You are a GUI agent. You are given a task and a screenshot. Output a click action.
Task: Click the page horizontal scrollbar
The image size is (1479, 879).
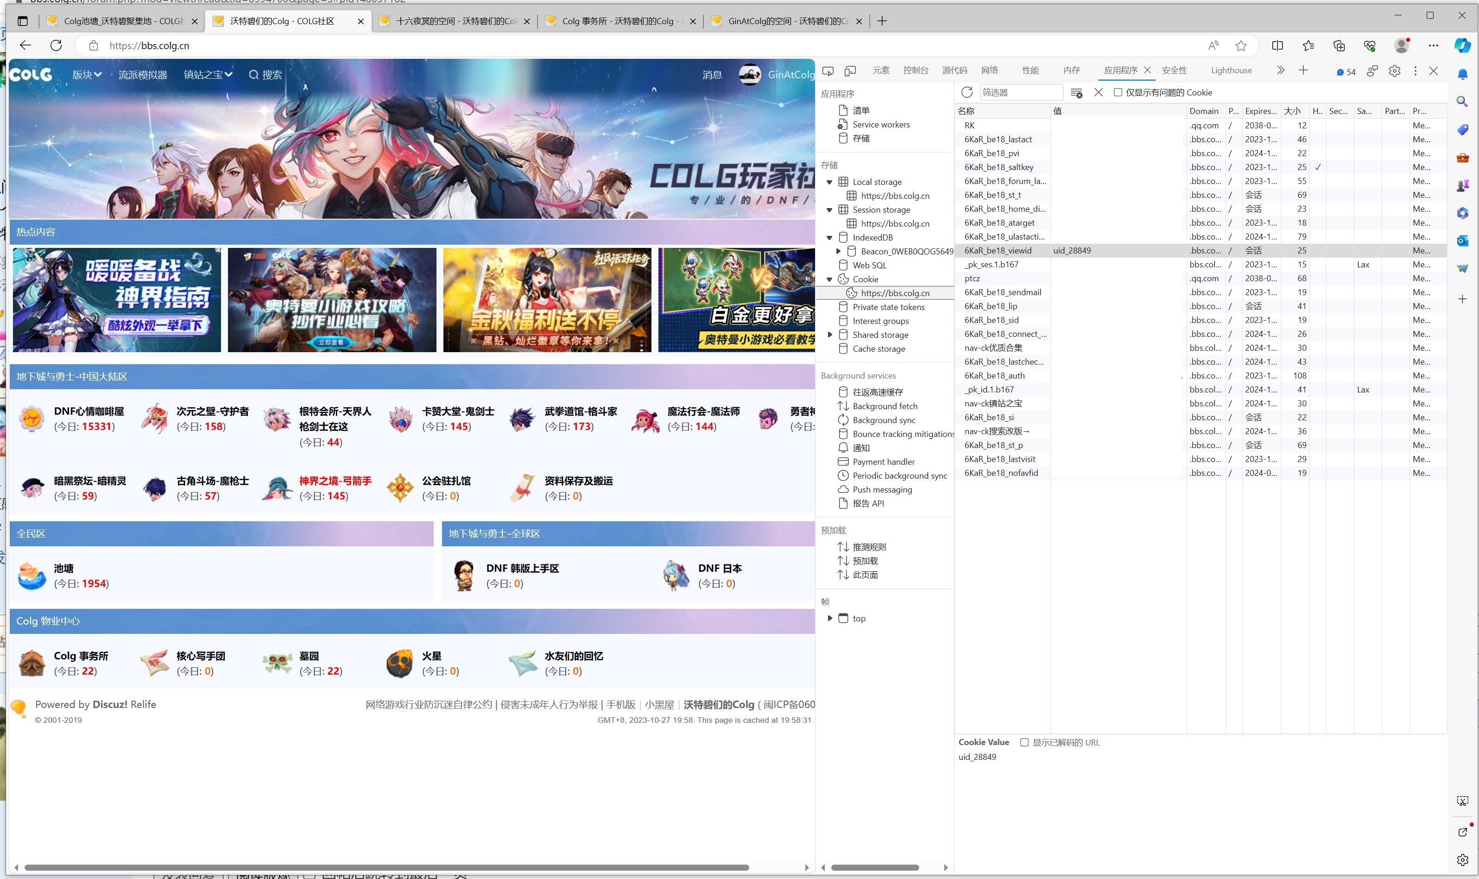tap(386, 867)
